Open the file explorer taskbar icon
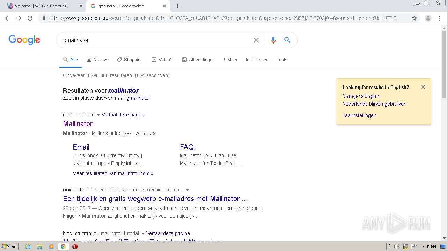This screenshot has width=447, height=251. (39, 246)
